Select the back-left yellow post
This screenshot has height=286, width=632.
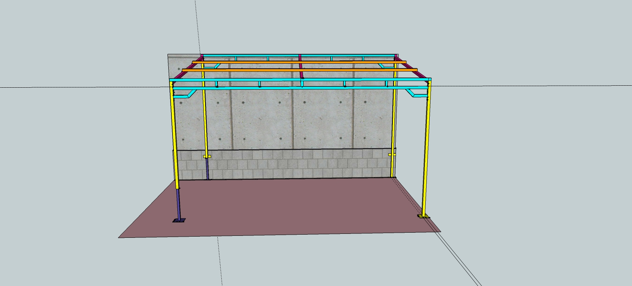pyautogui.click(x=204, y=119)
